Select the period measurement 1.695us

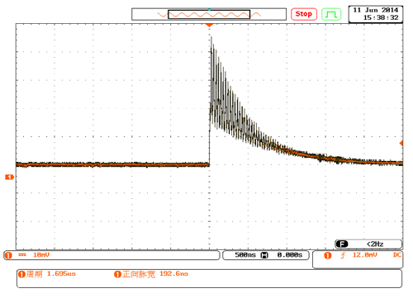[47, 274]
